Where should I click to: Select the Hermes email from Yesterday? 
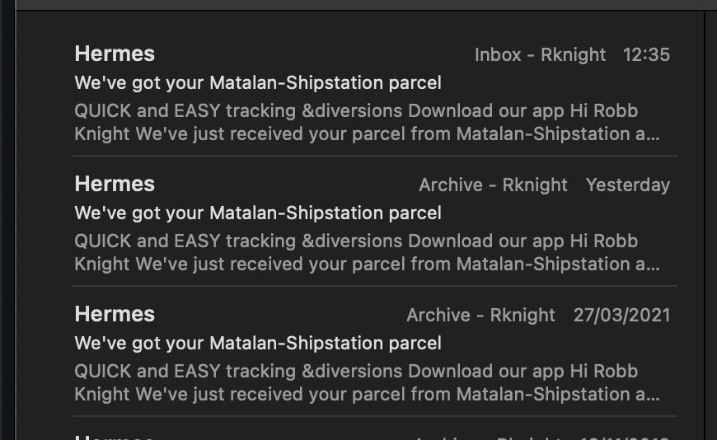pos(374,222)
